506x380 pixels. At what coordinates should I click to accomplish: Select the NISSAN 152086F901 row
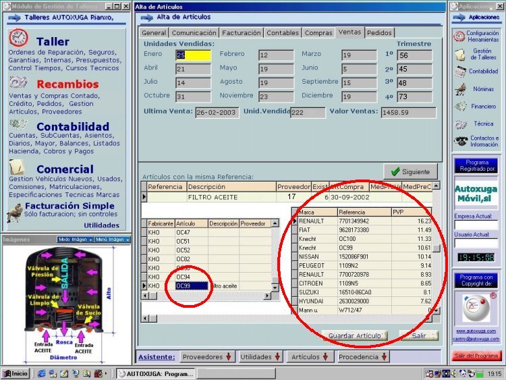pyautogui.click(x=362, y=256)
